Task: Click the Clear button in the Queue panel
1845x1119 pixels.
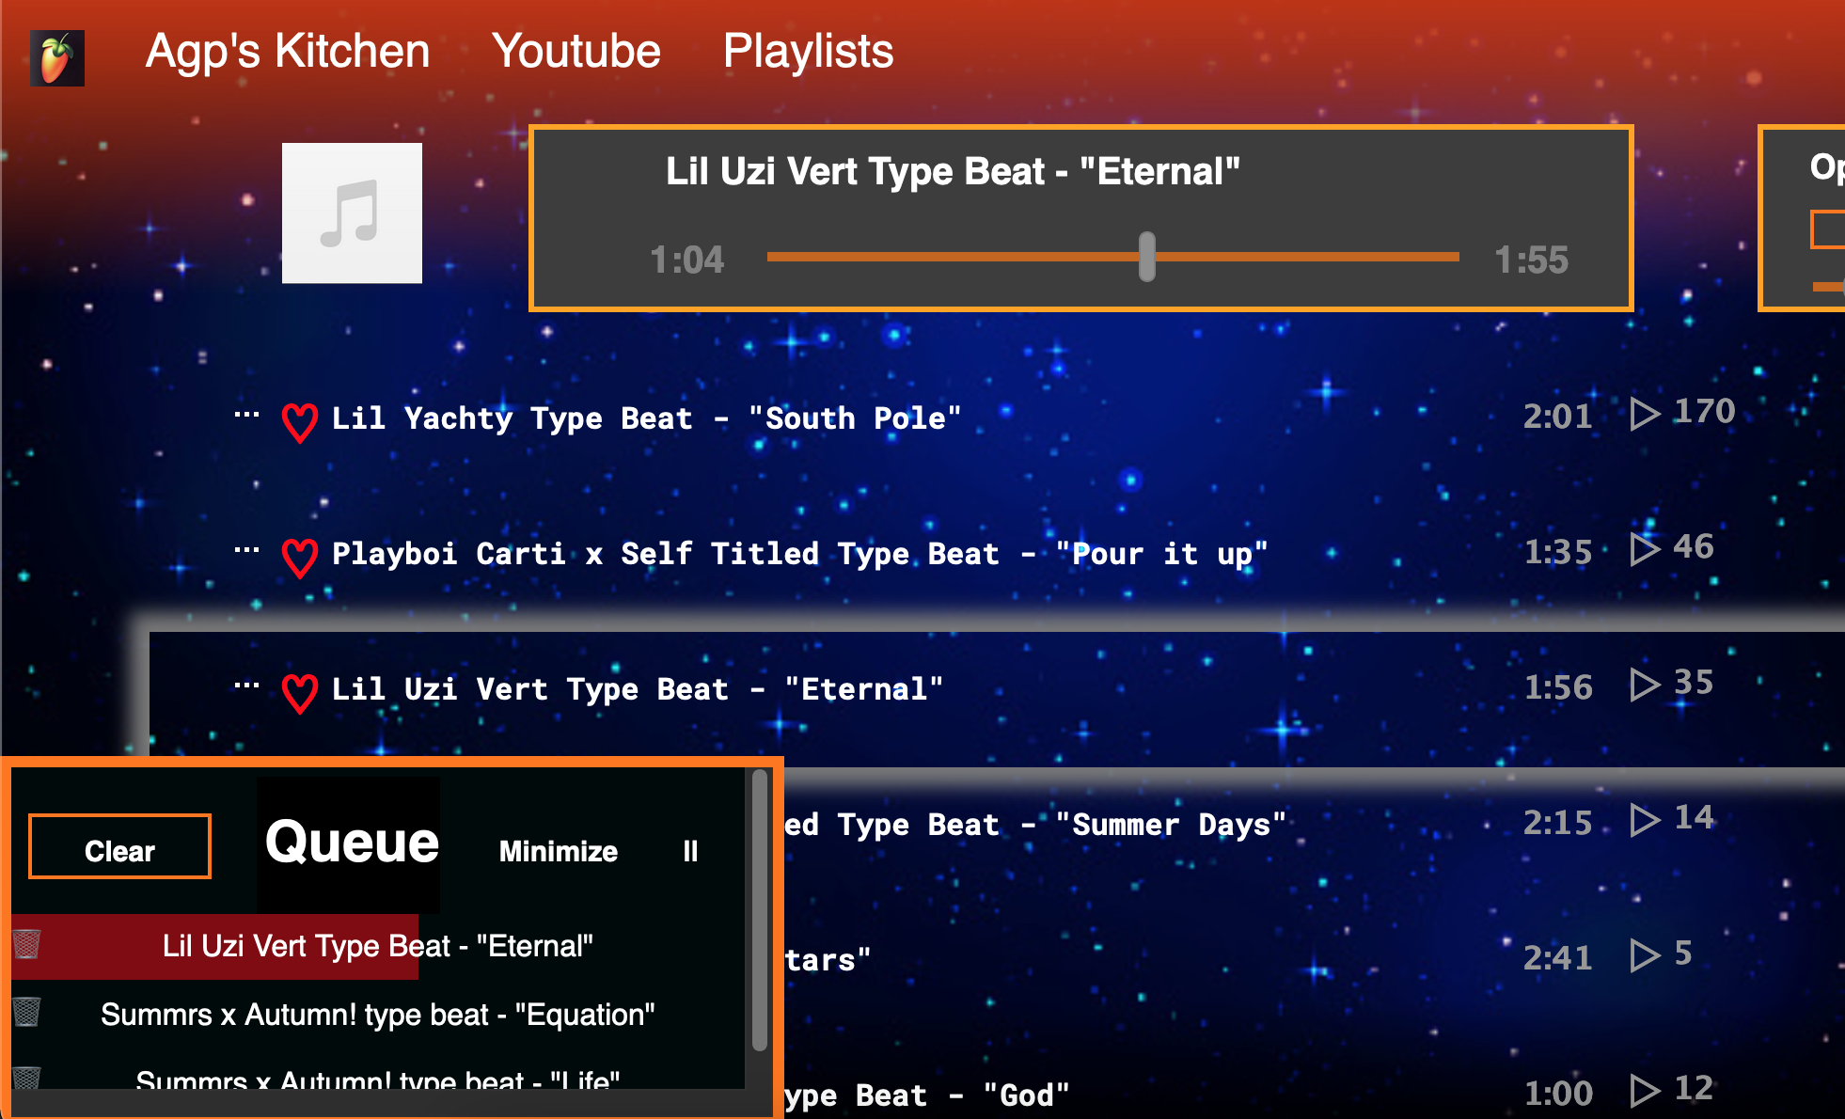Action: 118,847
